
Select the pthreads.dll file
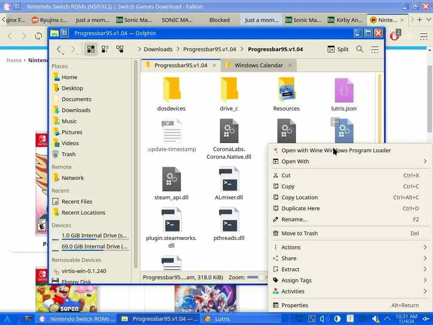point(229,223)
